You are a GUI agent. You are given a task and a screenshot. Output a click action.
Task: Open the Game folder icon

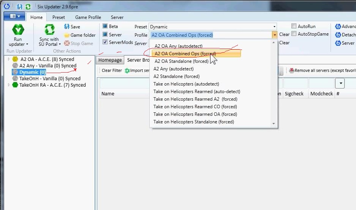click(67, 35)
